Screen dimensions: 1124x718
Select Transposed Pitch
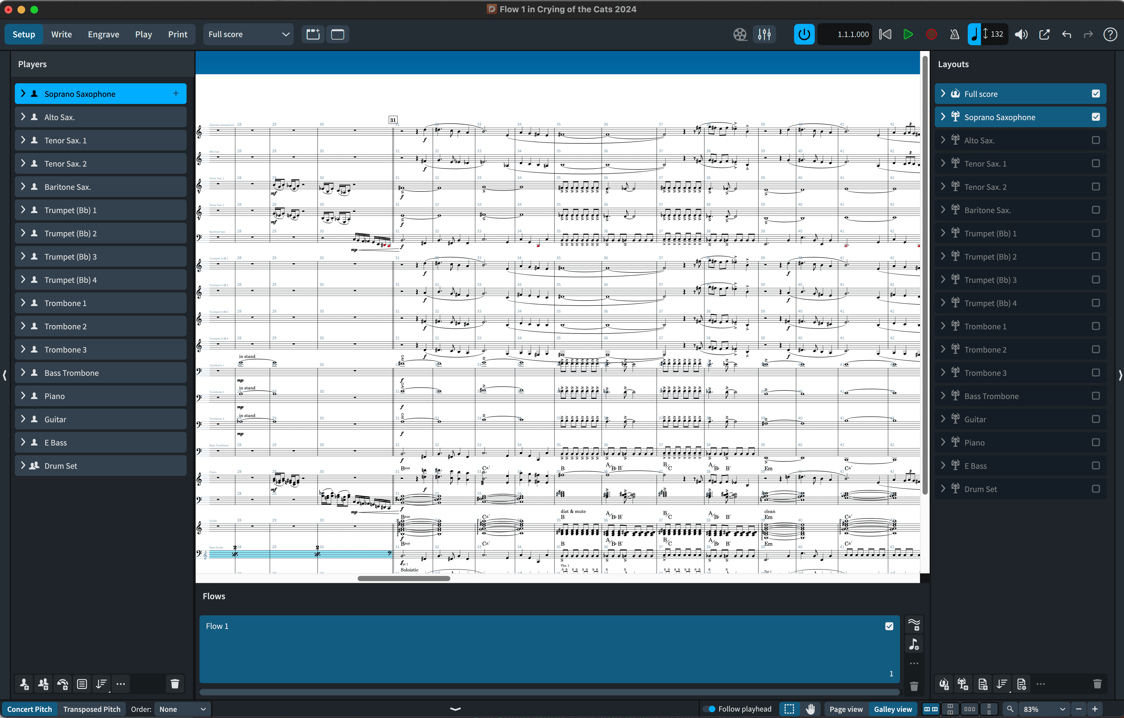pyautogui.click(x=92, y=709)
